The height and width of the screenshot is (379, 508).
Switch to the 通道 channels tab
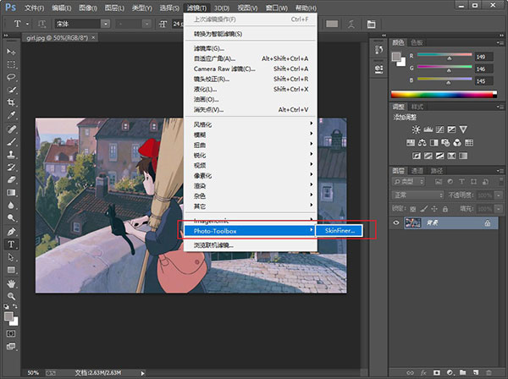417,171
